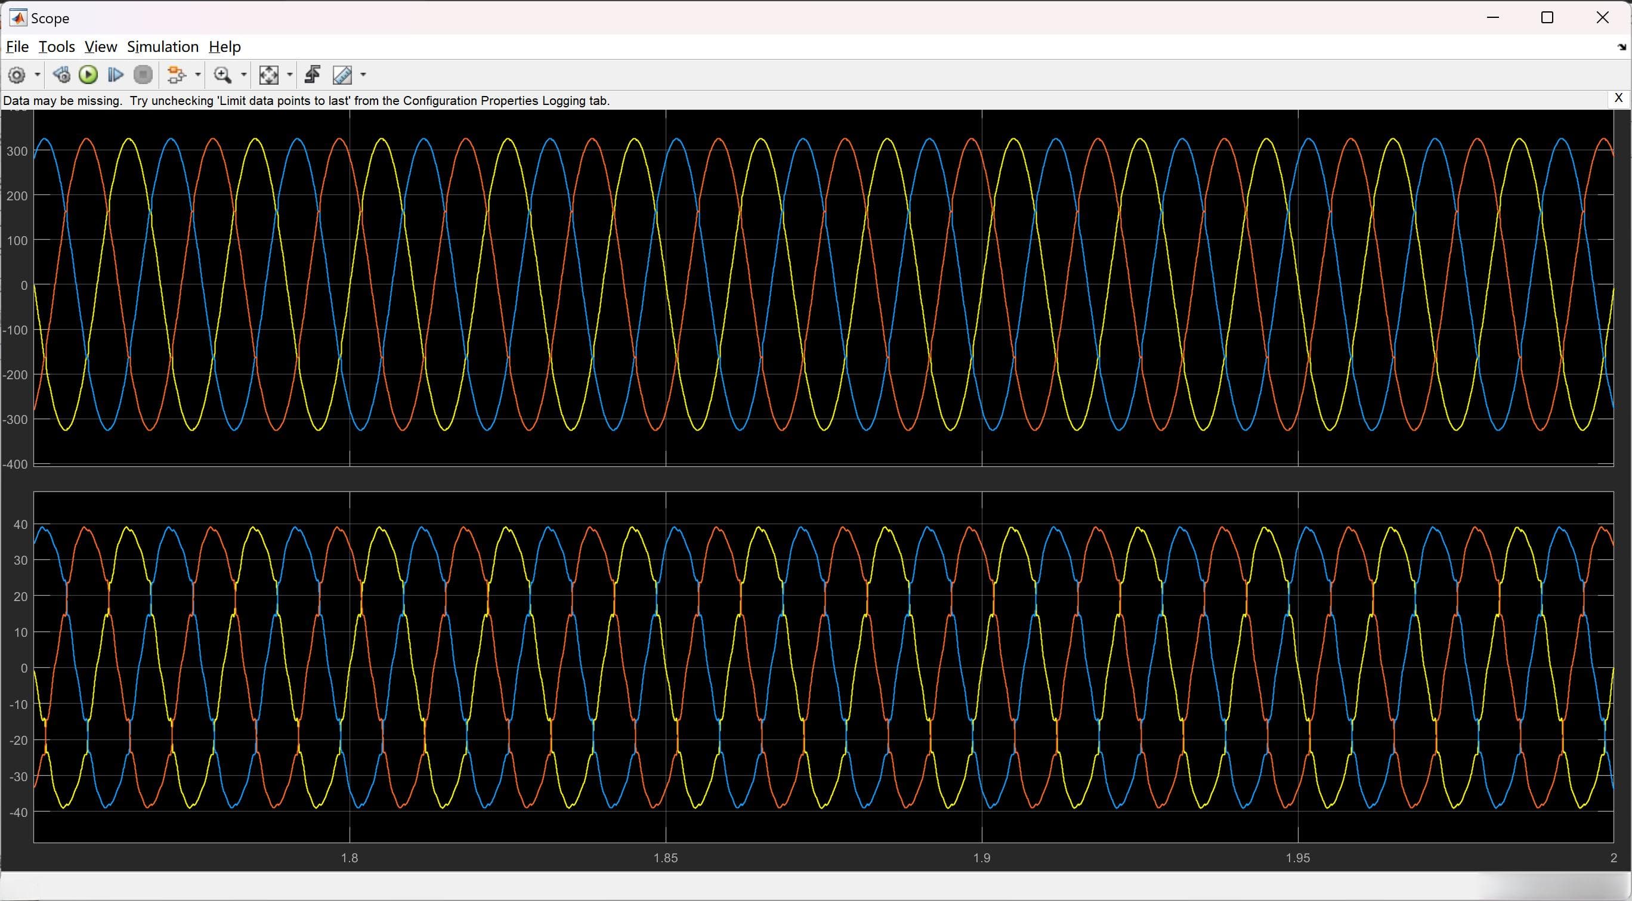
Task: Expand the Configuration Properties dropdown arrow
Action: [x=38, y=75]
